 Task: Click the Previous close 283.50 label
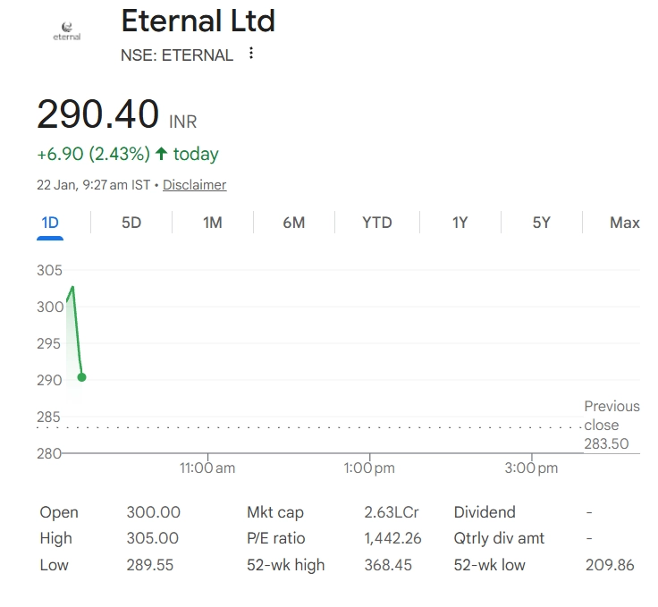point(612,425)
